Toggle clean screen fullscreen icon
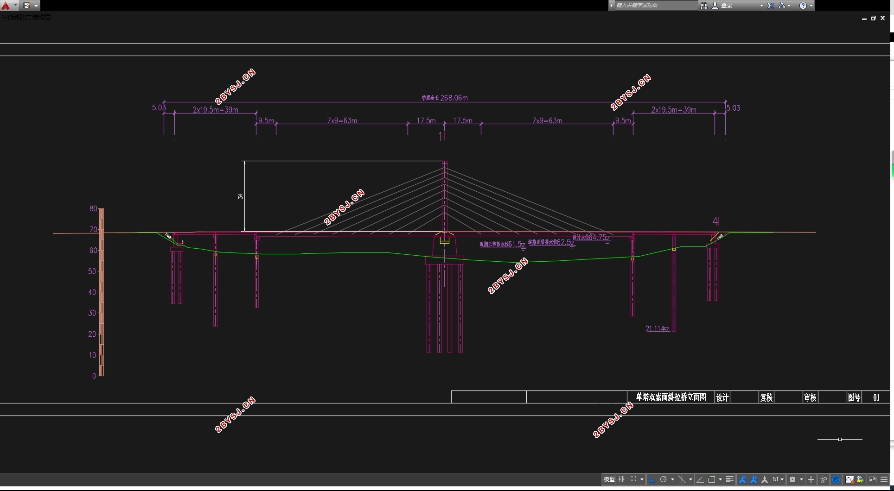894x491 pixels. (x=873, y=479)
